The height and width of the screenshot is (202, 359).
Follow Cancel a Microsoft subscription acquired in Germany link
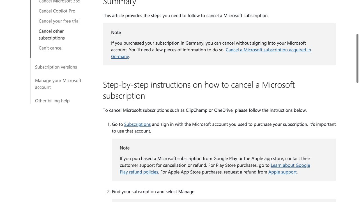(211, 53)
